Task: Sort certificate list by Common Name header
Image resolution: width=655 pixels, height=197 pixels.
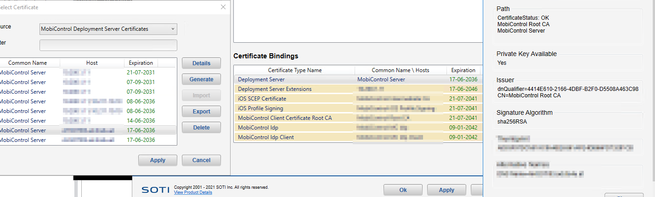Action: 28,63
